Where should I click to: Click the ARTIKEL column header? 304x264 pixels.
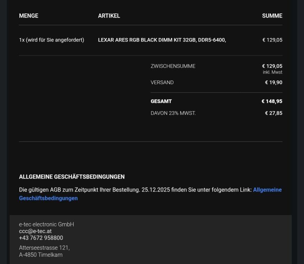tap(109, 16)
